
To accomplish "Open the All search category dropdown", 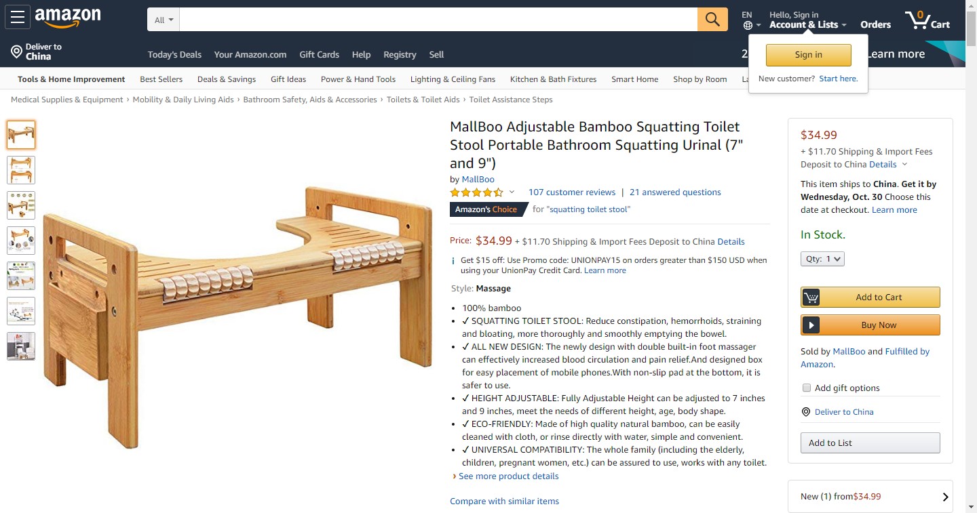I will 164,20.
